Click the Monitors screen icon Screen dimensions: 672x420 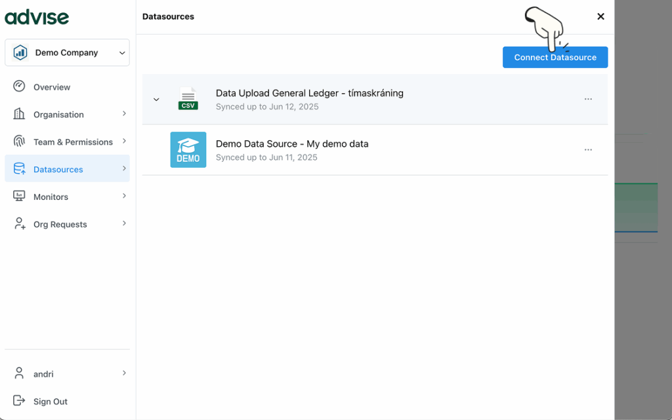pyautogui.click(x=19, y=197)
